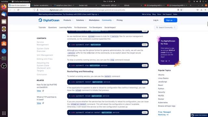The height and width of the screenshot is (117, 208).
Task: Jump to Editing Unit Files in contents
Action: (x=45, y=59)
